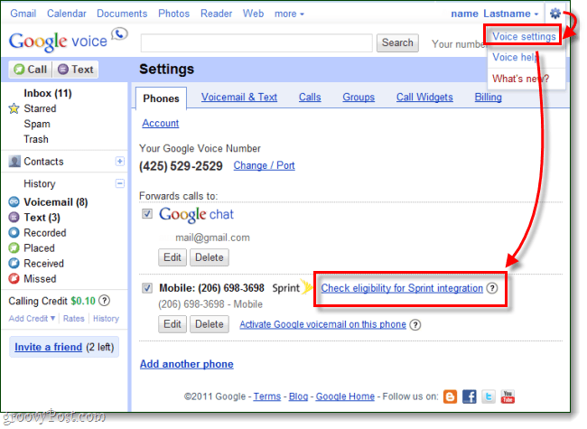Viewport: 587px width, 429px height.
Task: Click the Recorded calls icon
Action: pos(14,233)
